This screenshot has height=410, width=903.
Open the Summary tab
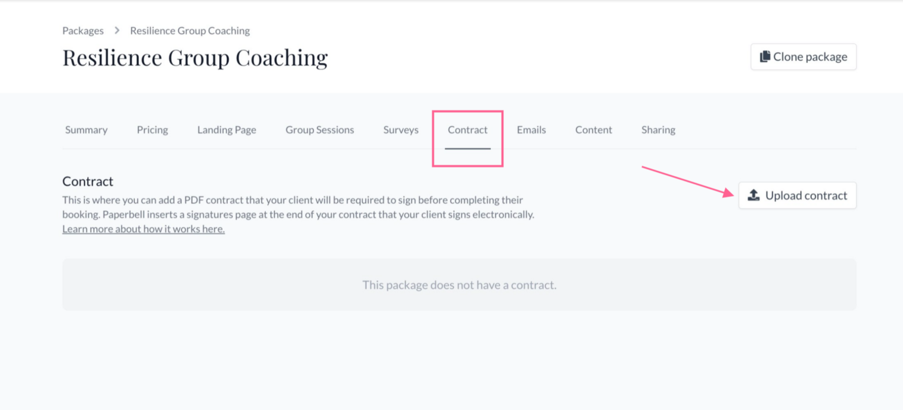86,130
